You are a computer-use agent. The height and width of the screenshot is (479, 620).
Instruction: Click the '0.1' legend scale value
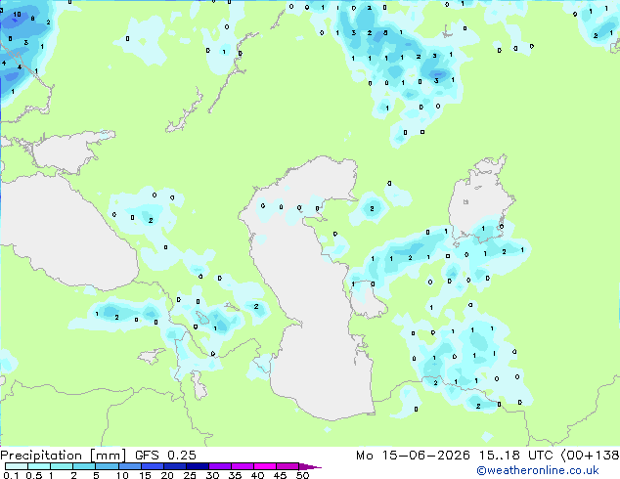(11, 475)
